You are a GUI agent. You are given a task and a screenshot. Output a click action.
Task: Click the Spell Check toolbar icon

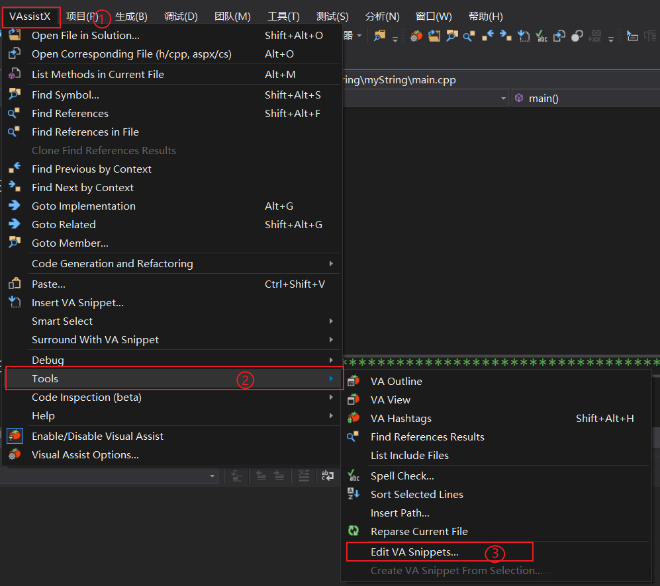pos(542,36)
